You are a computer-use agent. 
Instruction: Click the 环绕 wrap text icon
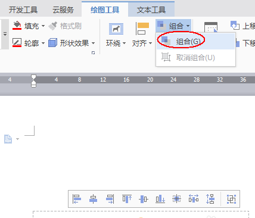tap(116, 29)
